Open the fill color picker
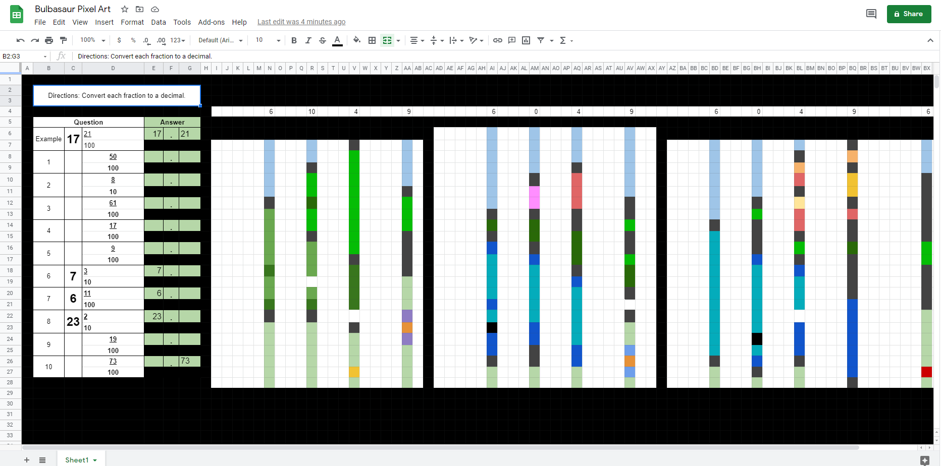This screenshot has width=941, height=466. 357,40
